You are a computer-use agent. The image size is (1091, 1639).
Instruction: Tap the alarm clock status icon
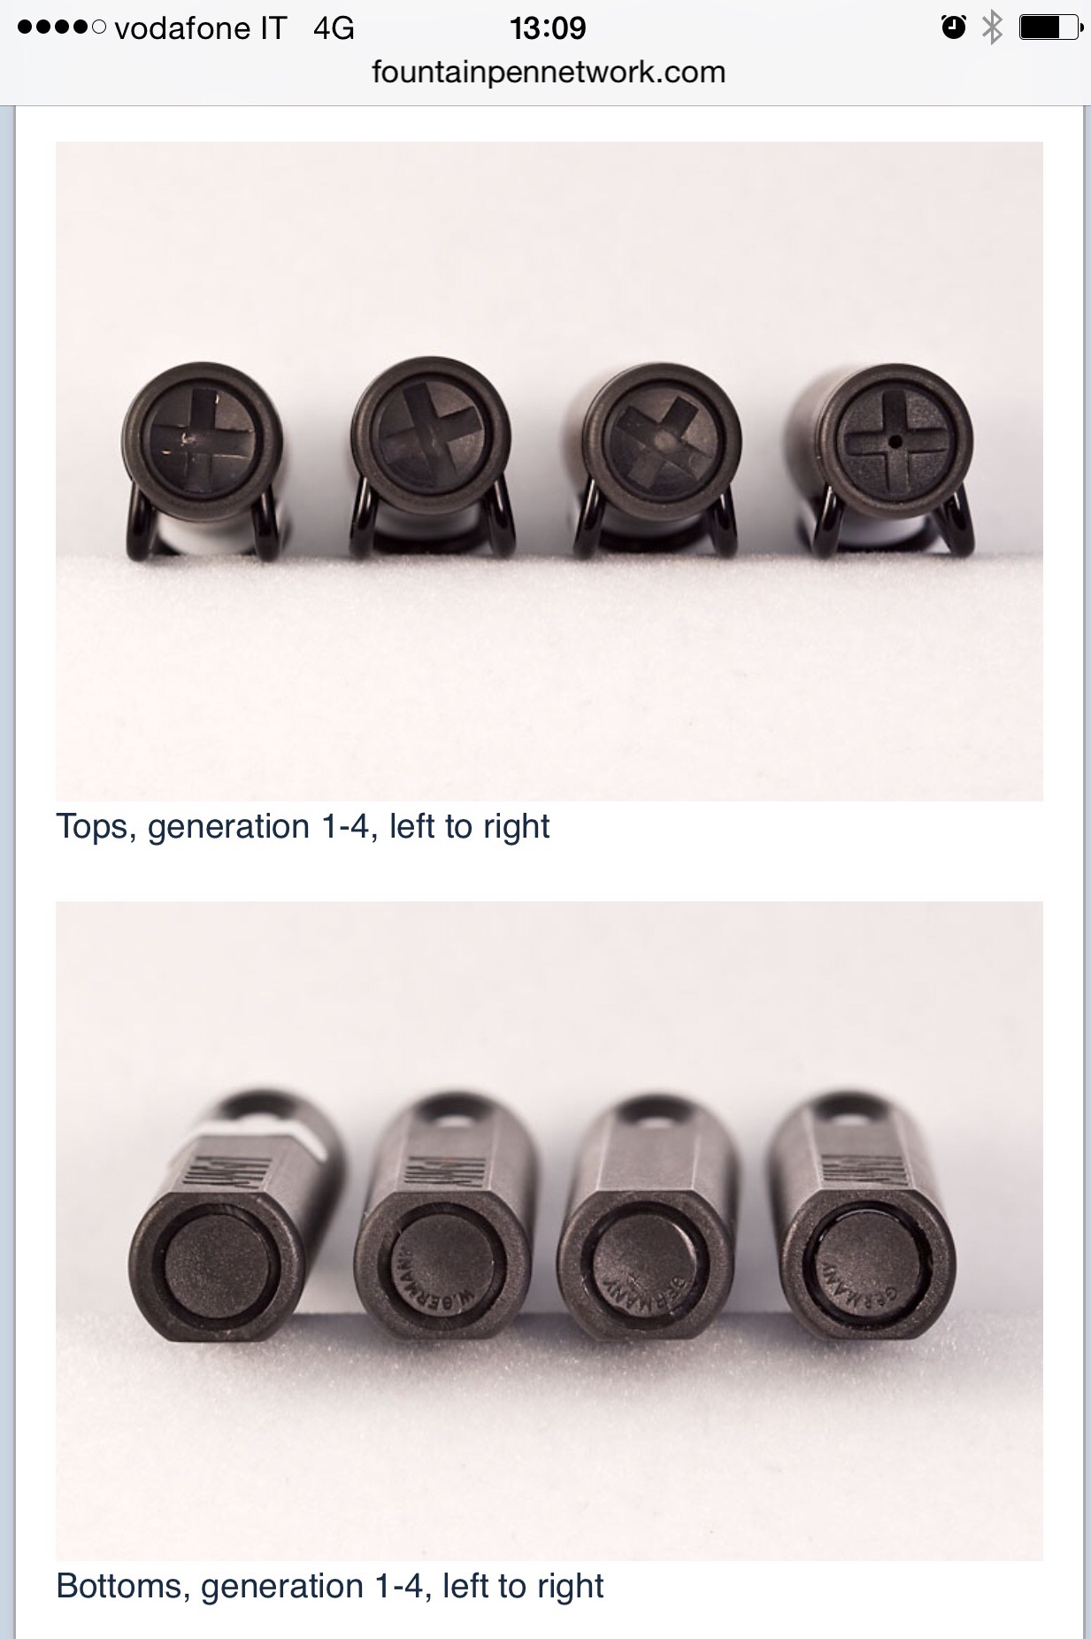[x=953, y=27]
